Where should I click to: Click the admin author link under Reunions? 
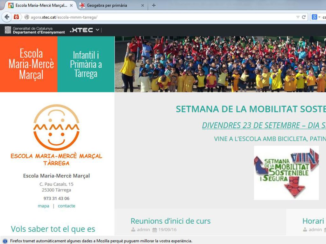(x=143, y=229)
